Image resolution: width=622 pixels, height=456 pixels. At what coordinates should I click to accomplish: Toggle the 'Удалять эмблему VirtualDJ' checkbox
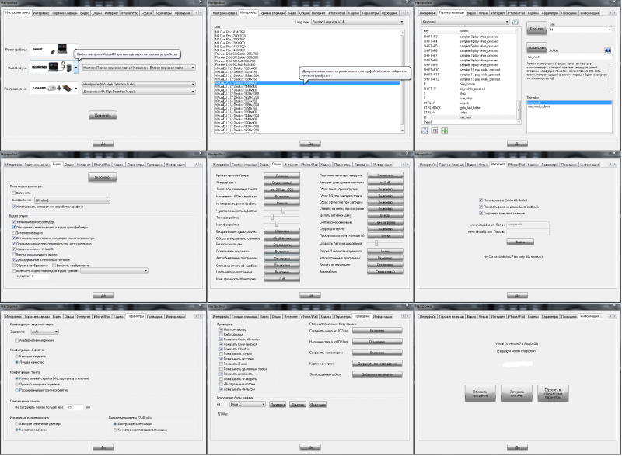[14, 249]
